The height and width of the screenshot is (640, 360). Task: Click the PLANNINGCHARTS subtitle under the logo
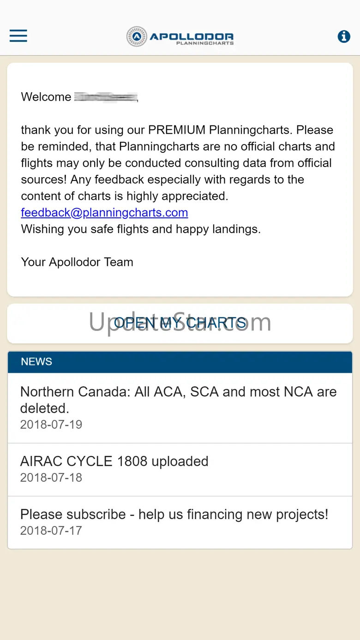click(205, 43)
